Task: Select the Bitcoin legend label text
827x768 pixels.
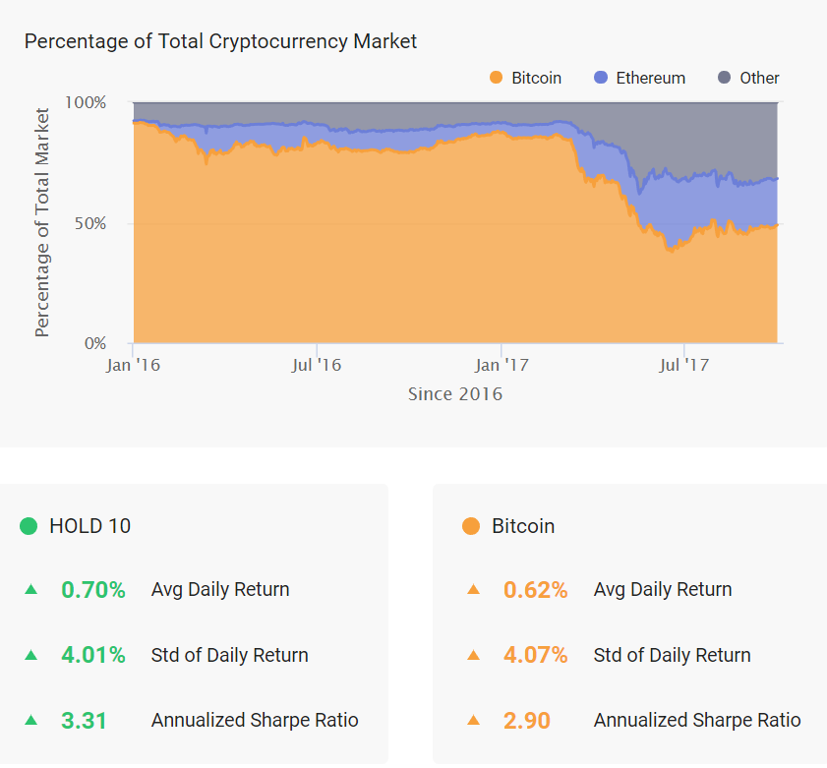Action: pyautogui.click(x=536, y=78)
